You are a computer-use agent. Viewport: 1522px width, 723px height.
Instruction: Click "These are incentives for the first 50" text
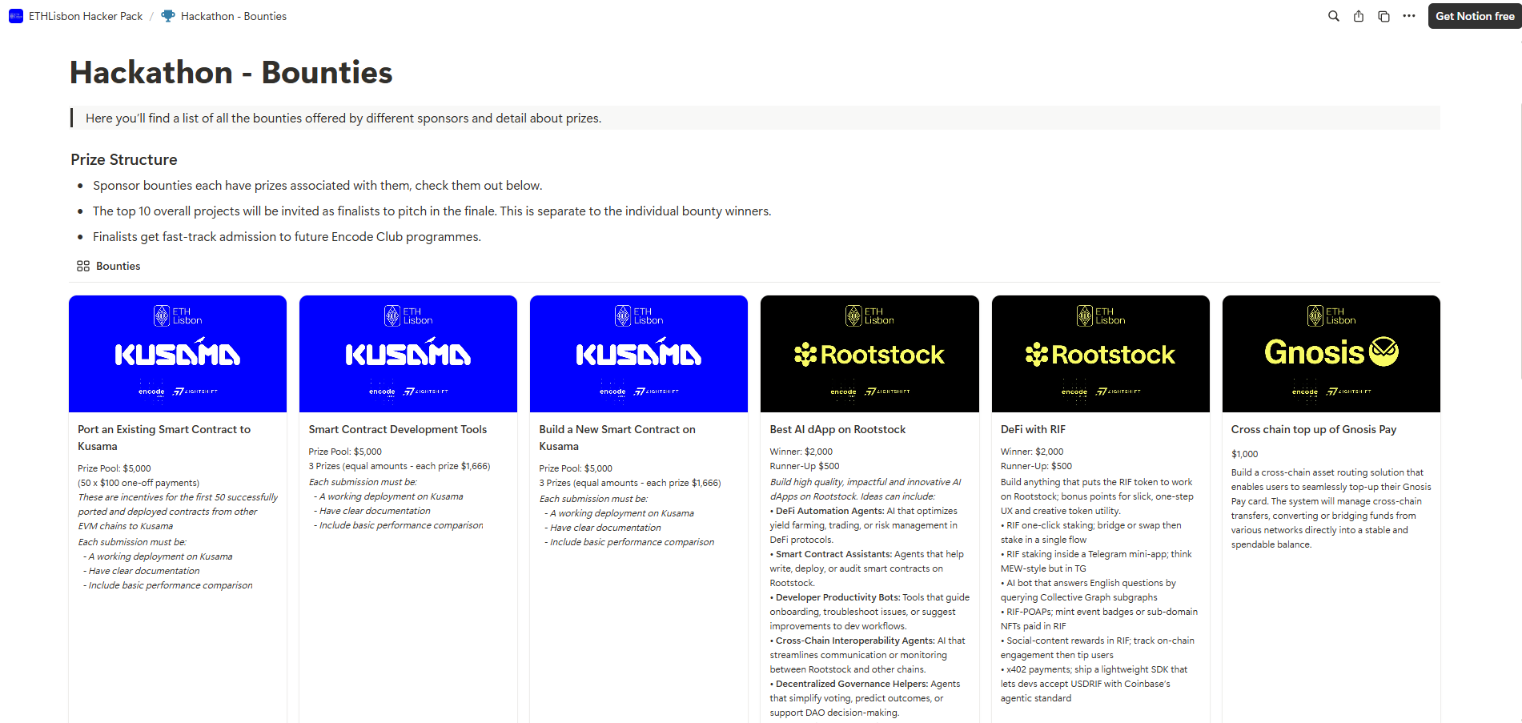click(178, 512)
